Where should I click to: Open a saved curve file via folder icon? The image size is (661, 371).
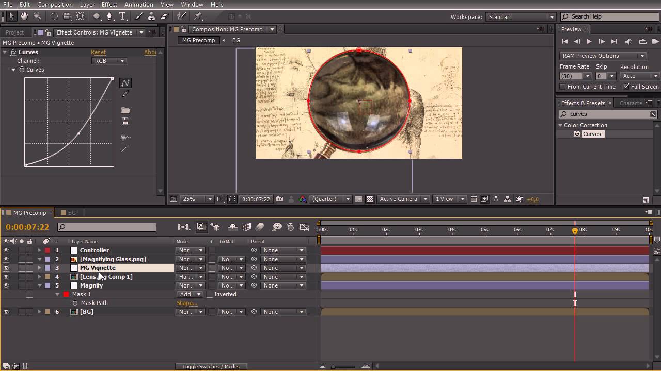pyautogui.click(x=125, y=110)
